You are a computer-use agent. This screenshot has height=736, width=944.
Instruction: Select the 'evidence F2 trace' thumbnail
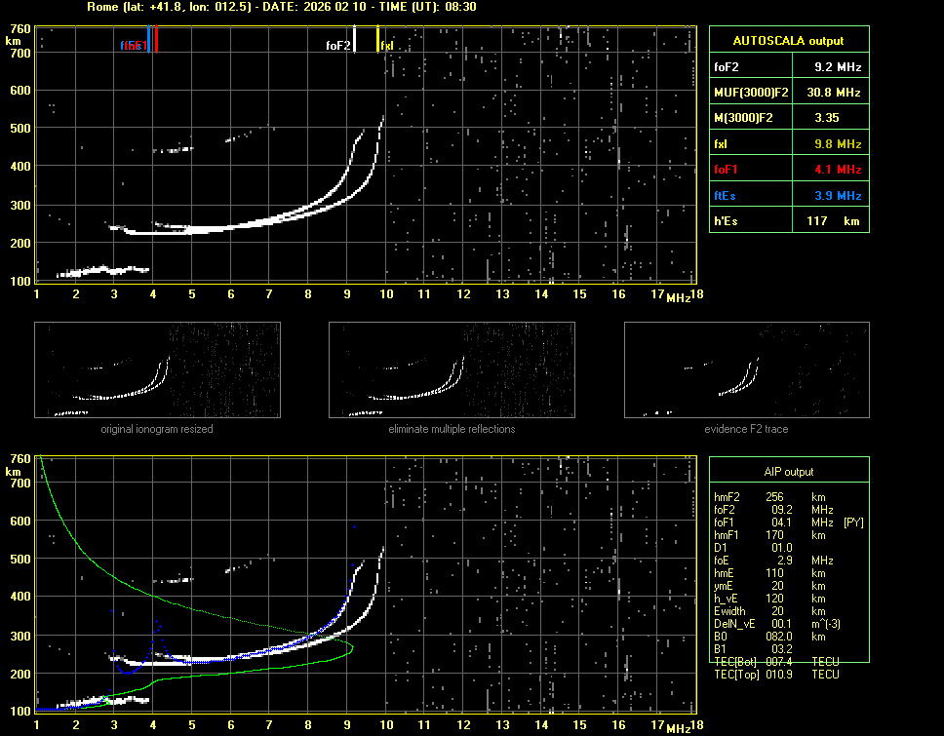click(746, 369)
